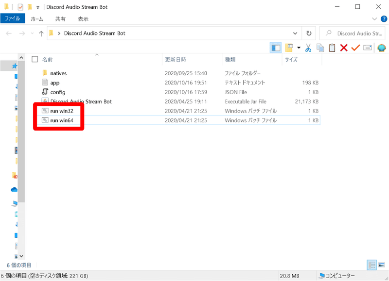Click the properties checkmark icon in the title bar
Viewport: 389px width, 281px height.
pos(20,7)
